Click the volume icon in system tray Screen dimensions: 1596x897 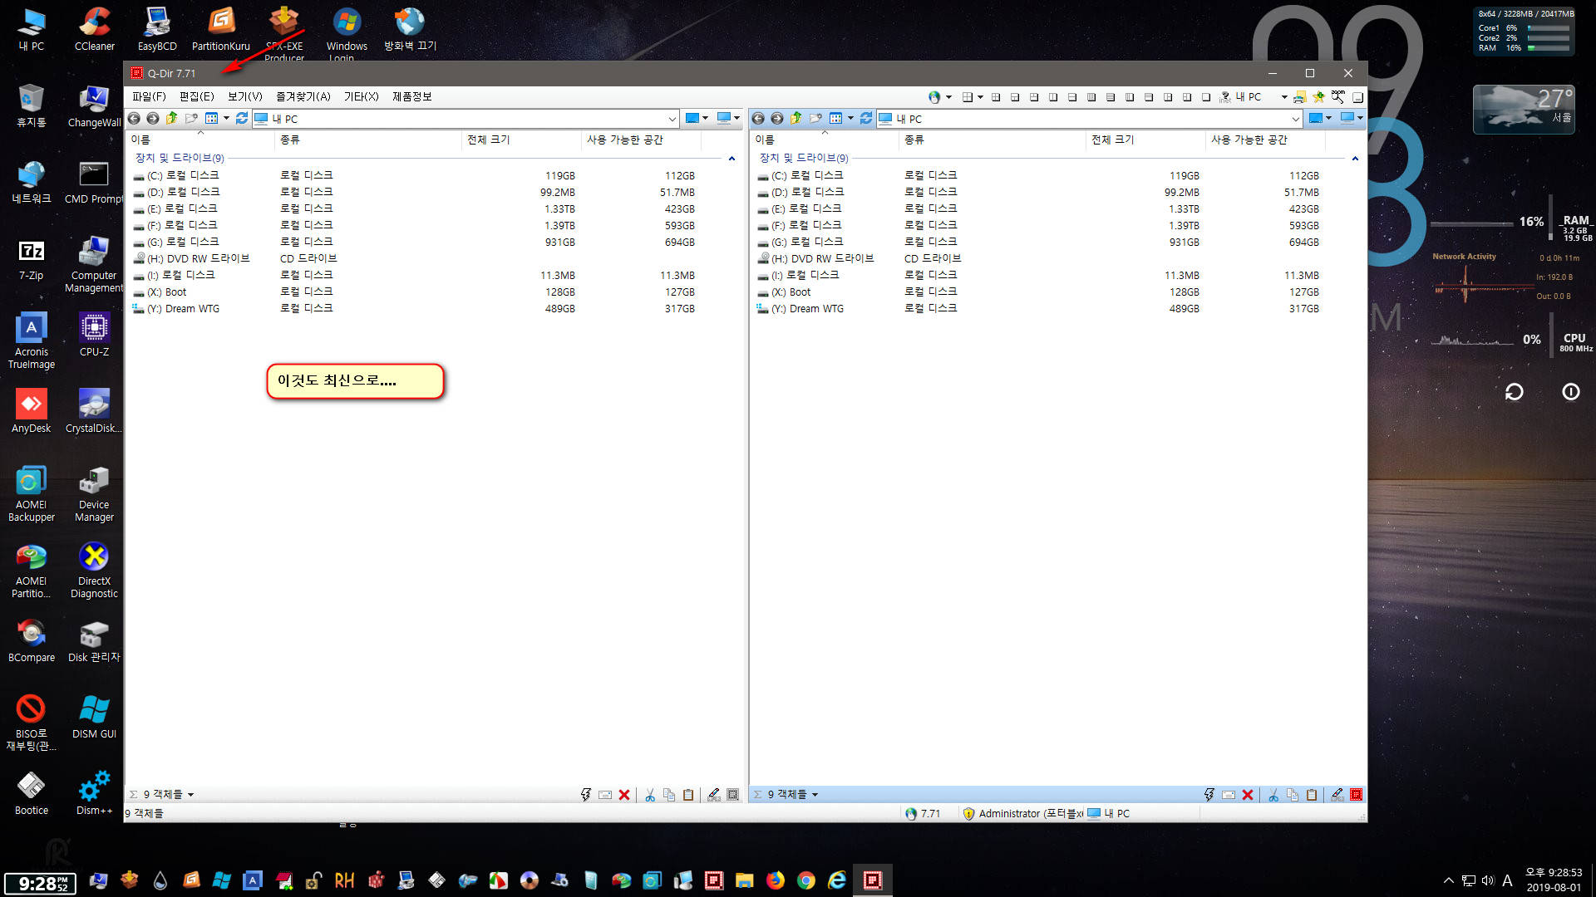(1487, 880)
